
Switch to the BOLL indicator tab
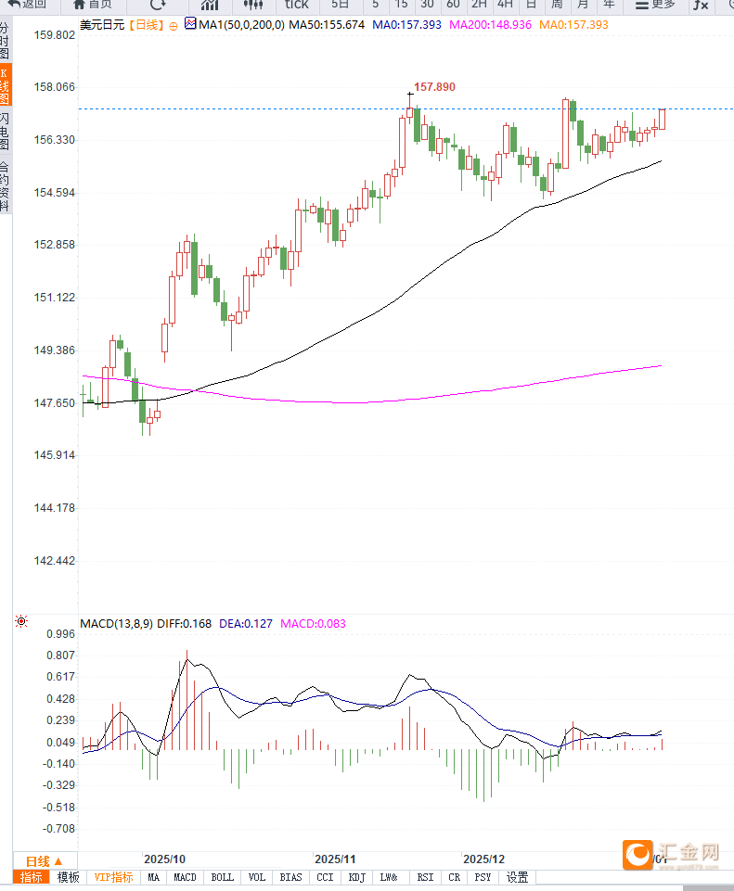pyautogui.click(x=223, y=877)
